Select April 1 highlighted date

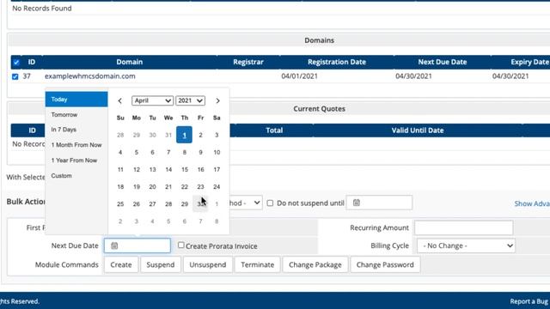184,135
